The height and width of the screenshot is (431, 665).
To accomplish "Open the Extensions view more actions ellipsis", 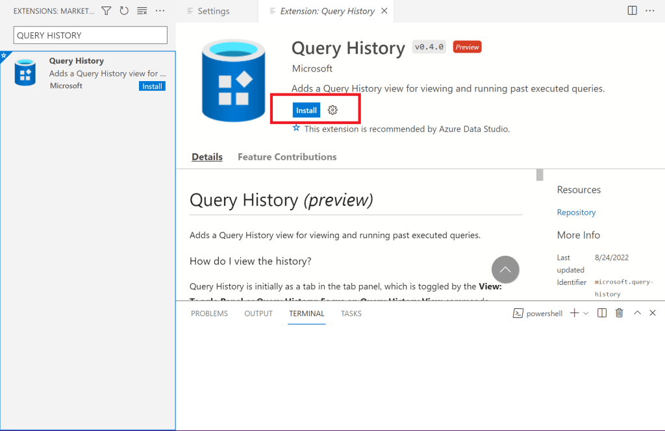I will (160, 11).
